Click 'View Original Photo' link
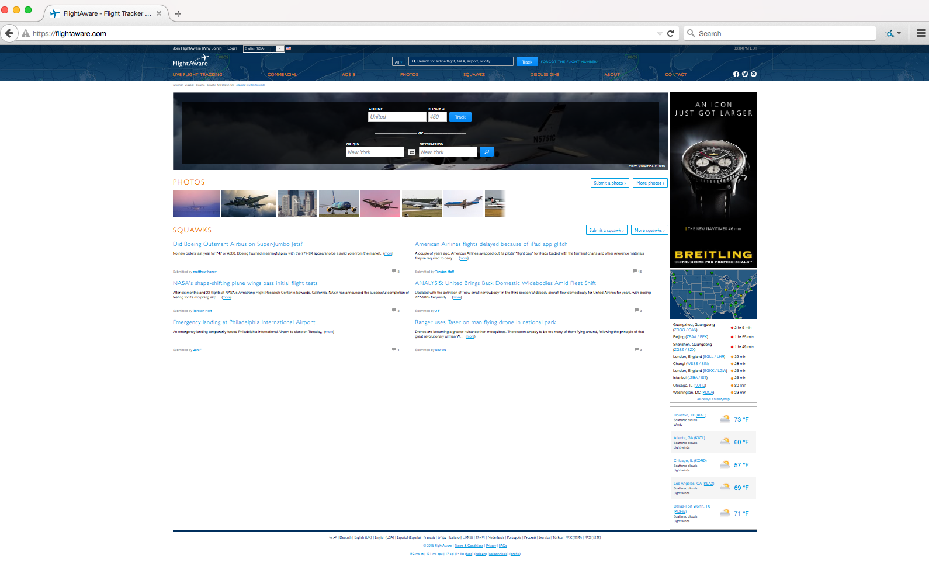The image size is (929, 580). (647, 166)
